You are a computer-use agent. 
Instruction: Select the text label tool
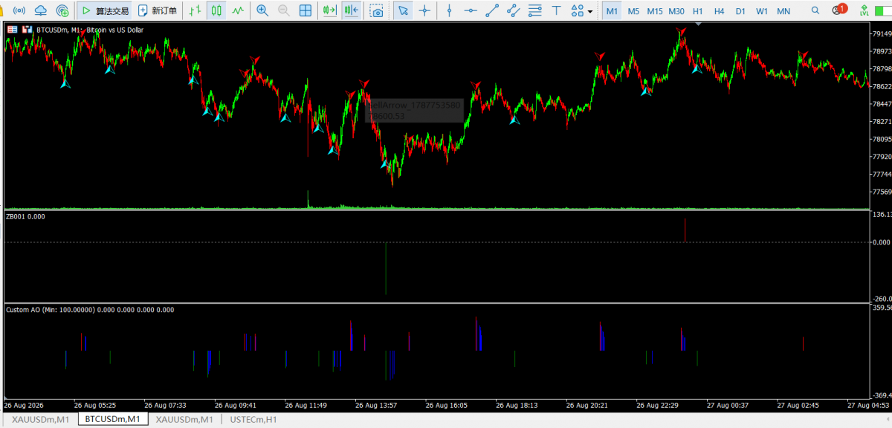tap(556, 11)
